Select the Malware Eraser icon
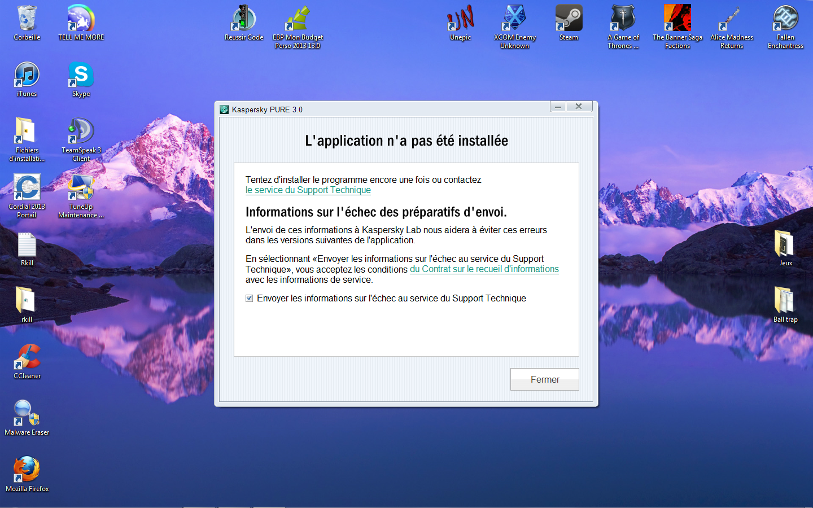The width and height of the screenshot is (813, 508). (x=27, y=418)
